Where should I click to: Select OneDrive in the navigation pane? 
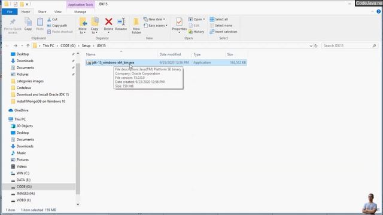(x=22, y=110)
